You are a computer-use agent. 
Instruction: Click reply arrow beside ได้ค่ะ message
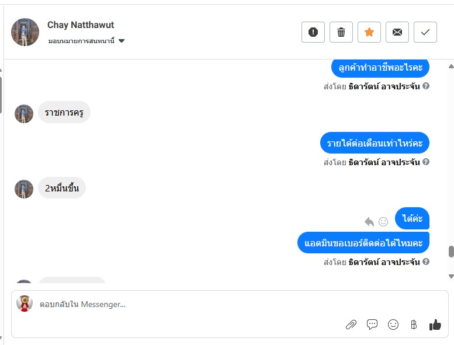tap(369, 222)
